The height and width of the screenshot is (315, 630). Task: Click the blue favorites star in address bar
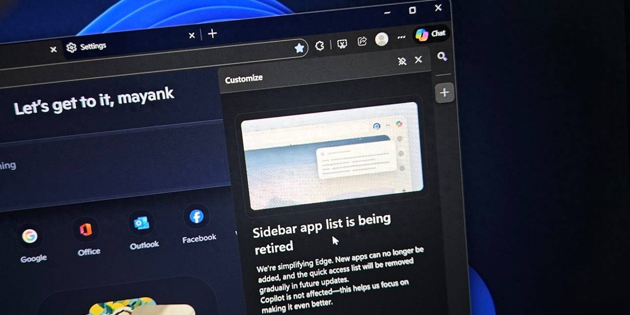[x=299, y=48]
